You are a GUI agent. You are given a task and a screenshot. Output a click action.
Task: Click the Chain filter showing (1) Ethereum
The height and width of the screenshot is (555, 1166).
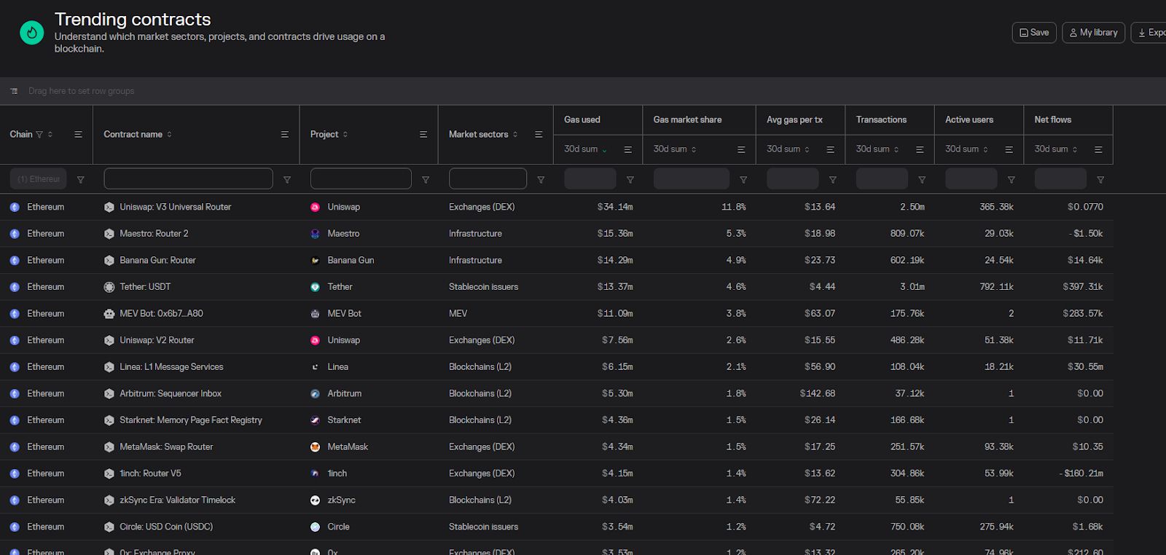(39, 179)
